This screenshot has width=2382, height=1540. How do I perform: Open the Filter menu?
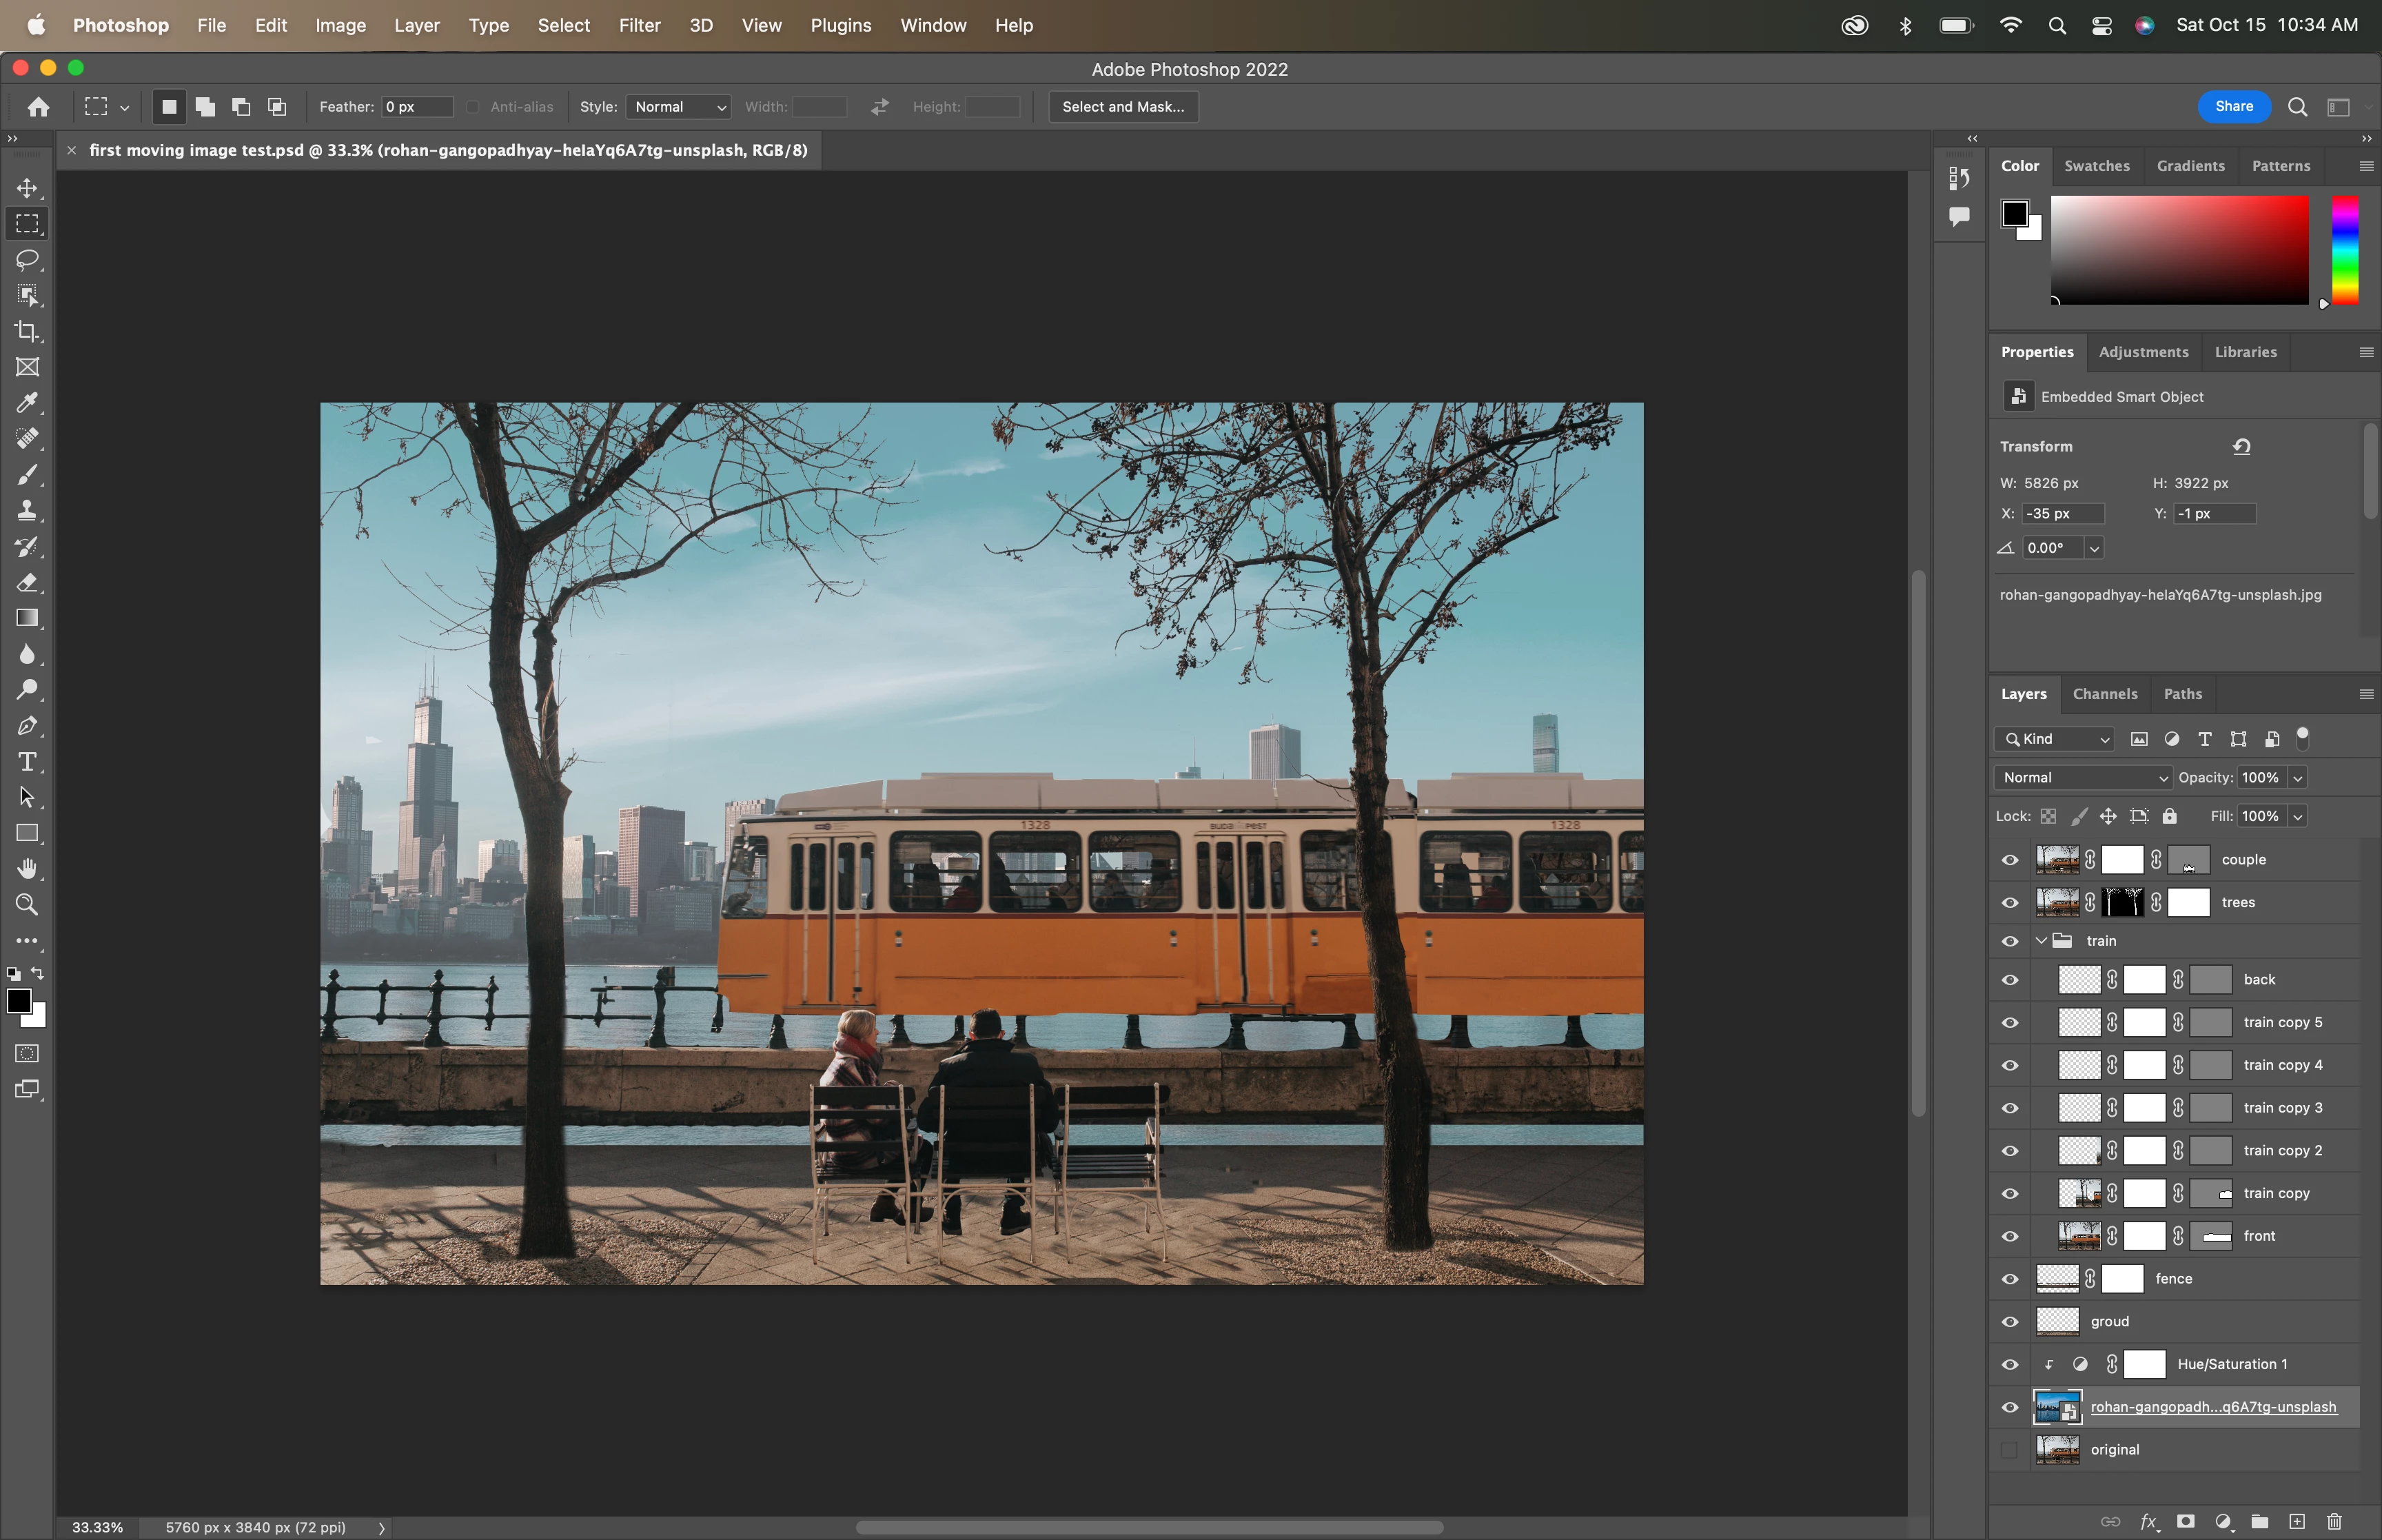pyautogui.click(x=639, y=25)
